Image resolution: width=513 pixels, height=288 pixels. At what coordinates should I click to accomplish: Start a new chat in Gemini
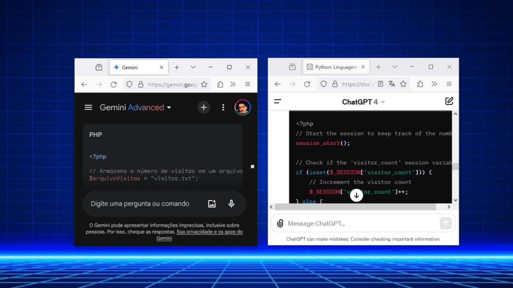[203, 107]
